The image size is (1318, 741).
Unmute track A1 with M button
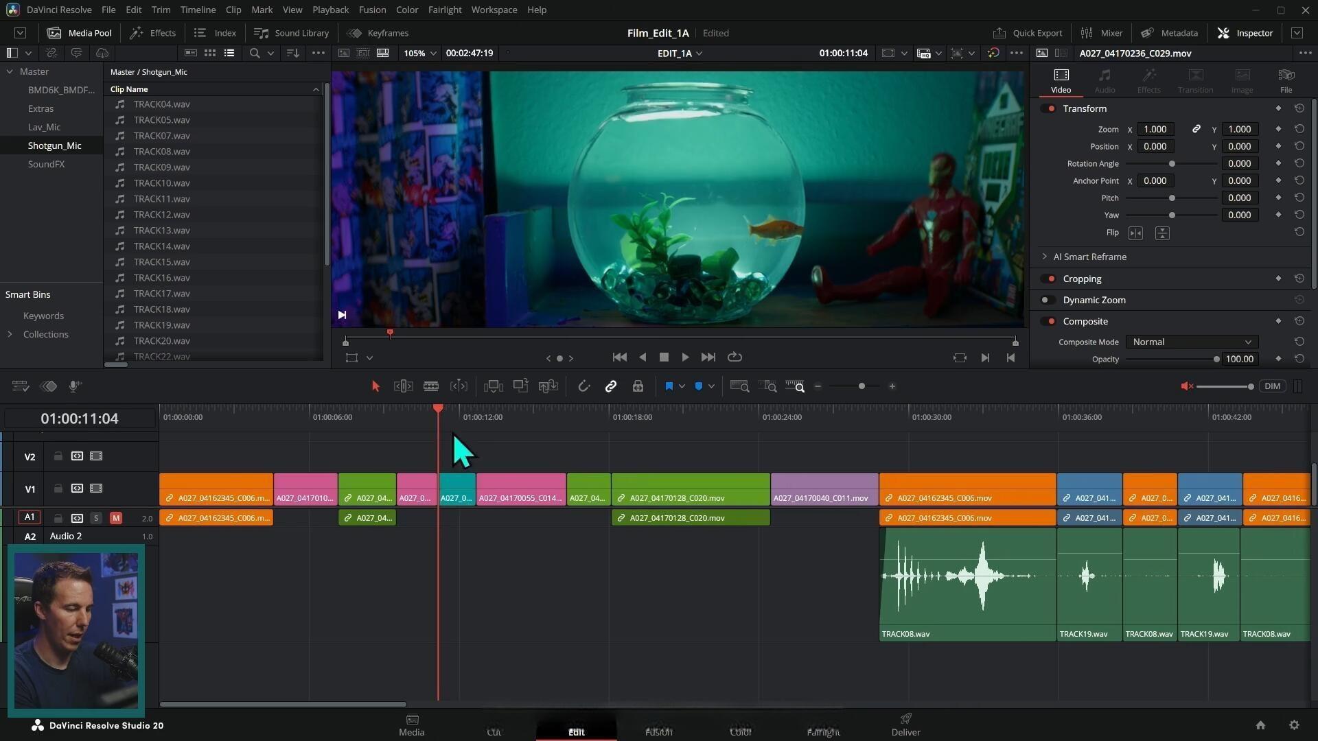pos(115,518)
